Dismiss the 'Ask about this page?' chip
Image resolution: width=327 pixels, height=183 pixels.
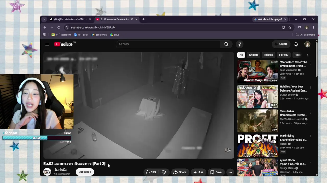(x=285, y=19)
